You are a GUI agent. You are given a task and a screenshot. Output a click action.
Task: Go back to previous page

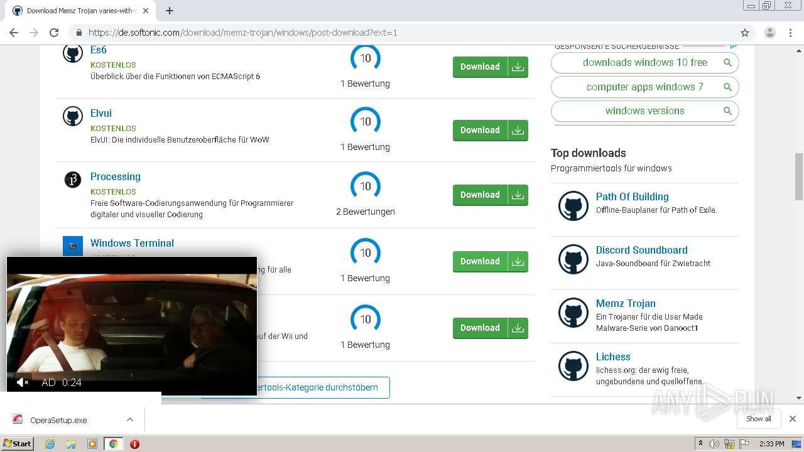pos(14,33)
